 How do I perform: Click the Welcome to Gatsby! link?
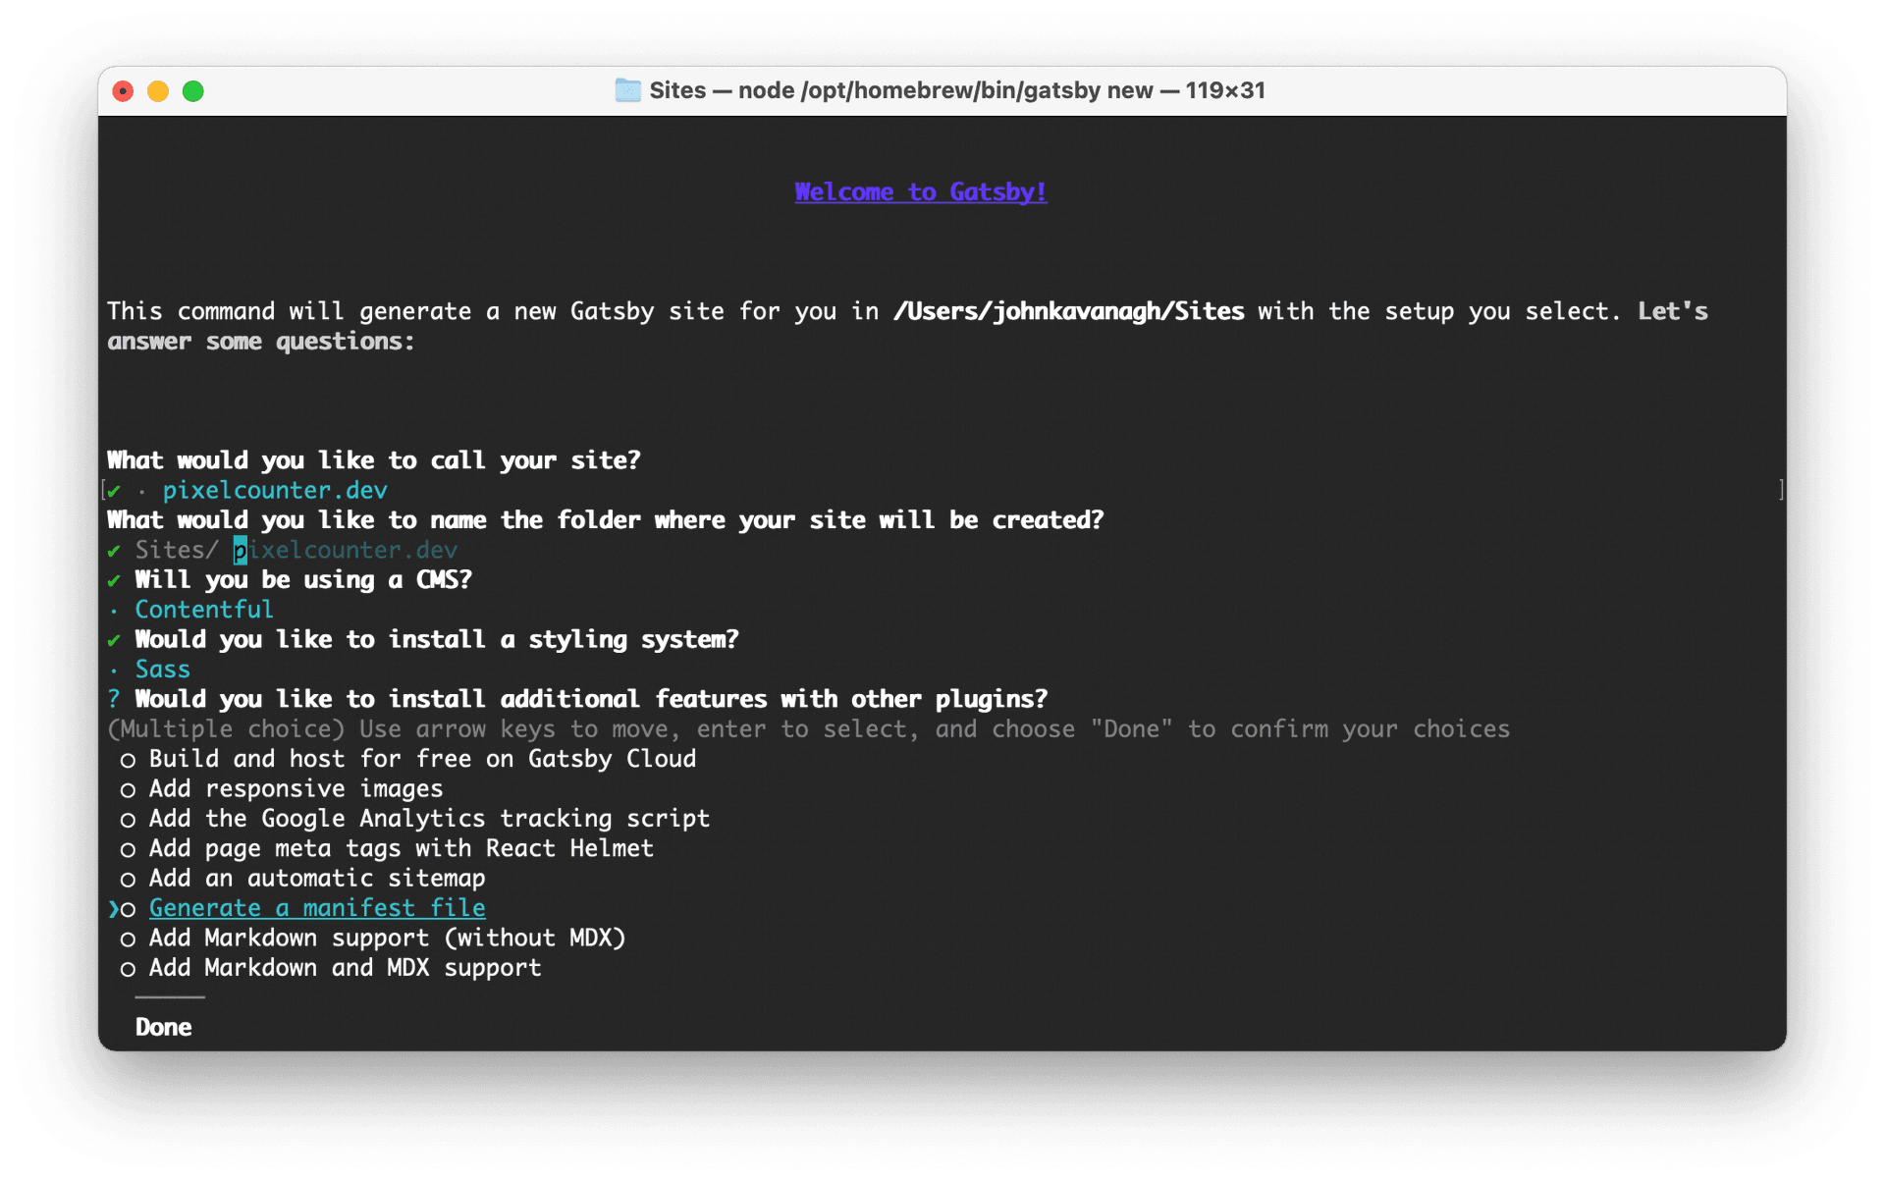920,191
